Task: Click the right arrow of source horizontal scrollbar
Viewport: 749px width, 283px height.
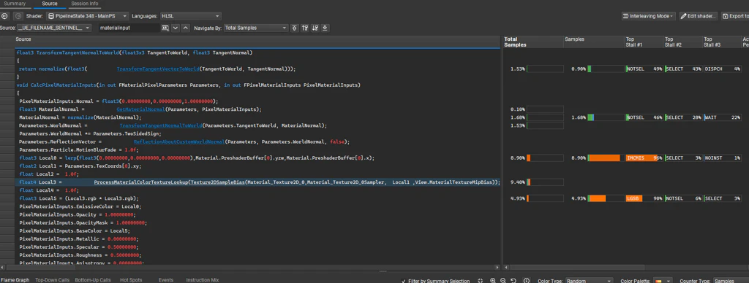Action: (x=497, y=266)
